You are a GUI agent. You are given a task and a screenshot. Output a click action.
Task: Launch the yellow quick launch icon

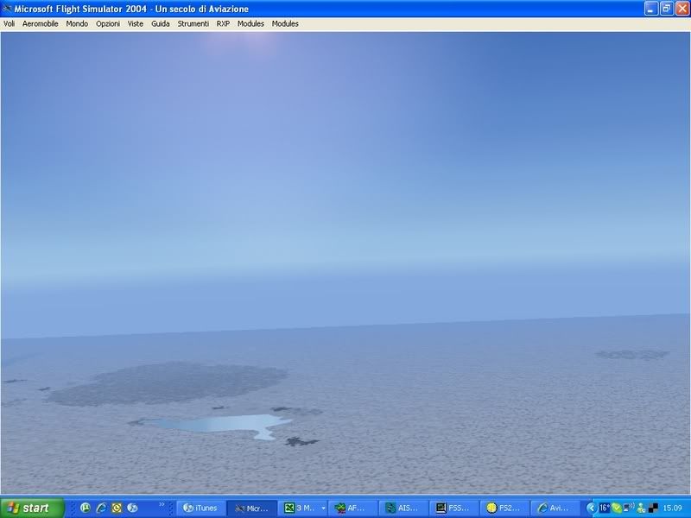click(117, 508)
